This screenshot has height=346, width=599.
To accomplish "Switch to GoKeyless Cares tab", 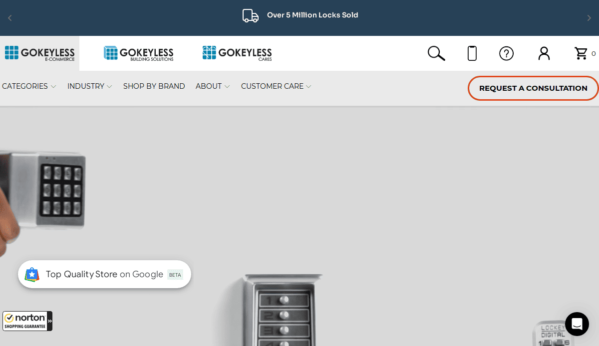I will pyautogui.click(x=237, y=53).
